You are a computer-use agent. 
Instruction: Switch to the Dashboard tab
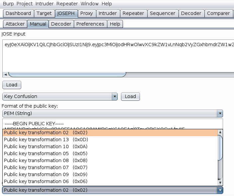(18, 13)
